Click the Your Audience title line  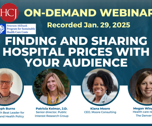(77, 62)
